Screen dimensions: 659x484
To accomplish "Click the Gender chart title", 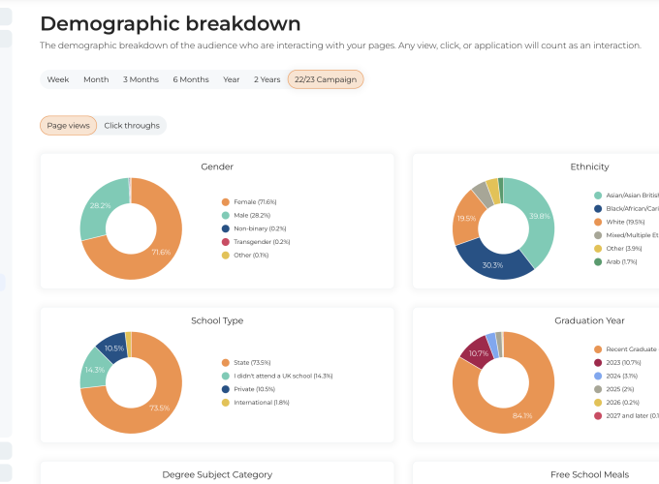I will [217, 166].
